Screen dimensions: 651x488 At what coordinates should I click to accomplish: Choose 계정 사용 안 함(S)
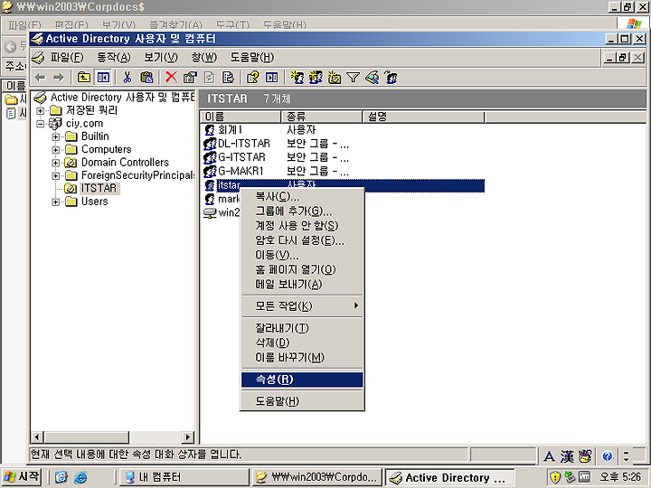(x=302, y=226)
